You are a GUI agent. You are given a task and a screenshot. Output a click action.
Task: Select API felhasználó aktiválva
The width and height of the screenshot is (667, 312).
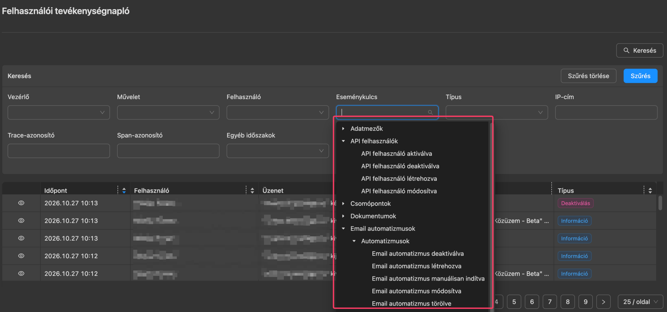397,153
